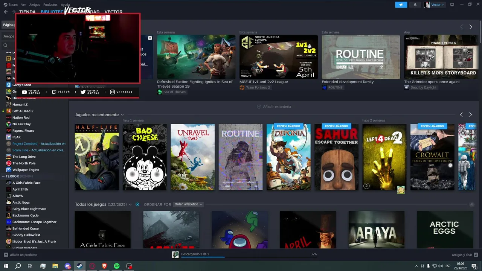
Task: Show next news items with right arrow
Action: (470, 27)
